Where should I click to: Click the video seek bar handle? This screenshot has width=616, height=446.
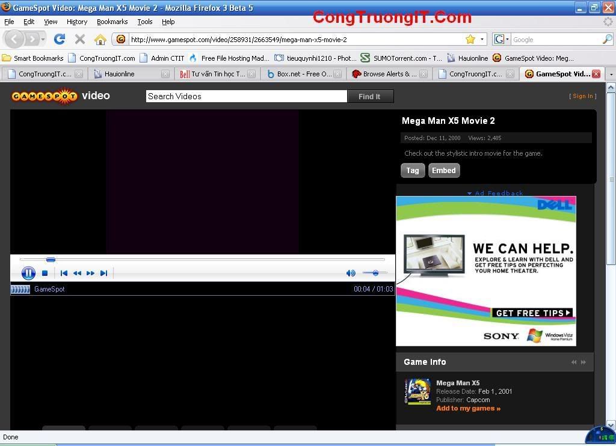click(x=51, y=260)
